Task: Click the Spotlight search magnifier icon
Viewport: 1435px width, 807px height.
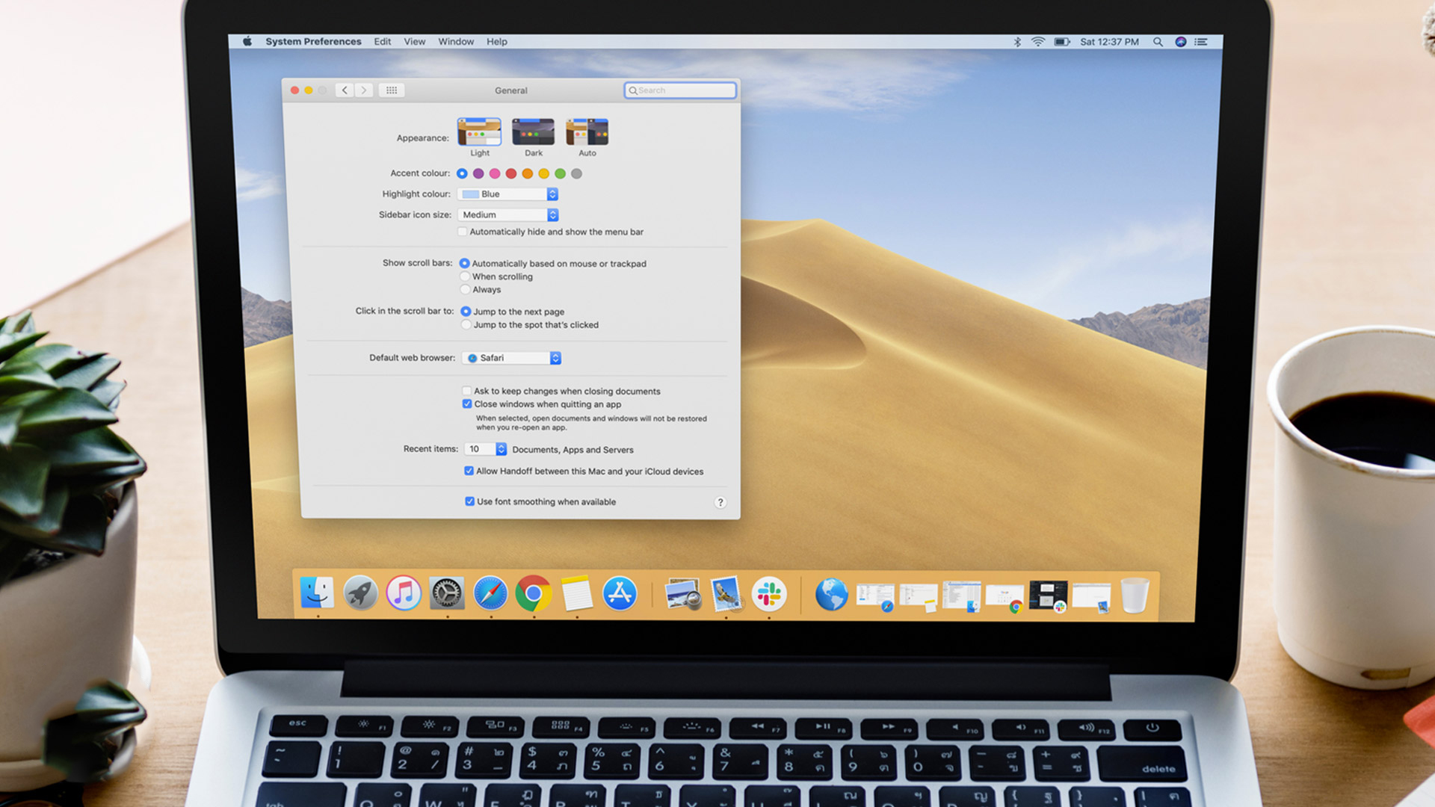Action: click(1158, 42)
